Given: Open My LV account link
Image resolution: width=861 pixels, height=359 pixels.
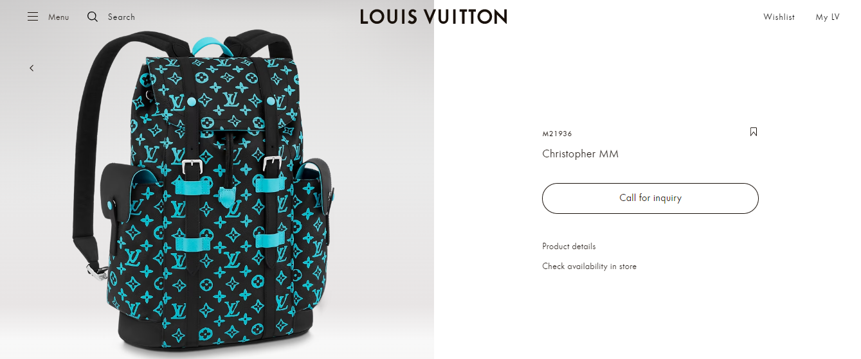Looking at the screenshot, I should pos(828,17).
